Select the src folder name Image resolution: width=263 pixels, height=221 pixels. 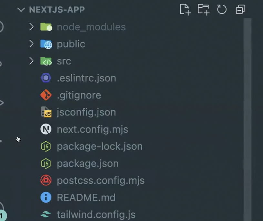(x=64, y=61)
